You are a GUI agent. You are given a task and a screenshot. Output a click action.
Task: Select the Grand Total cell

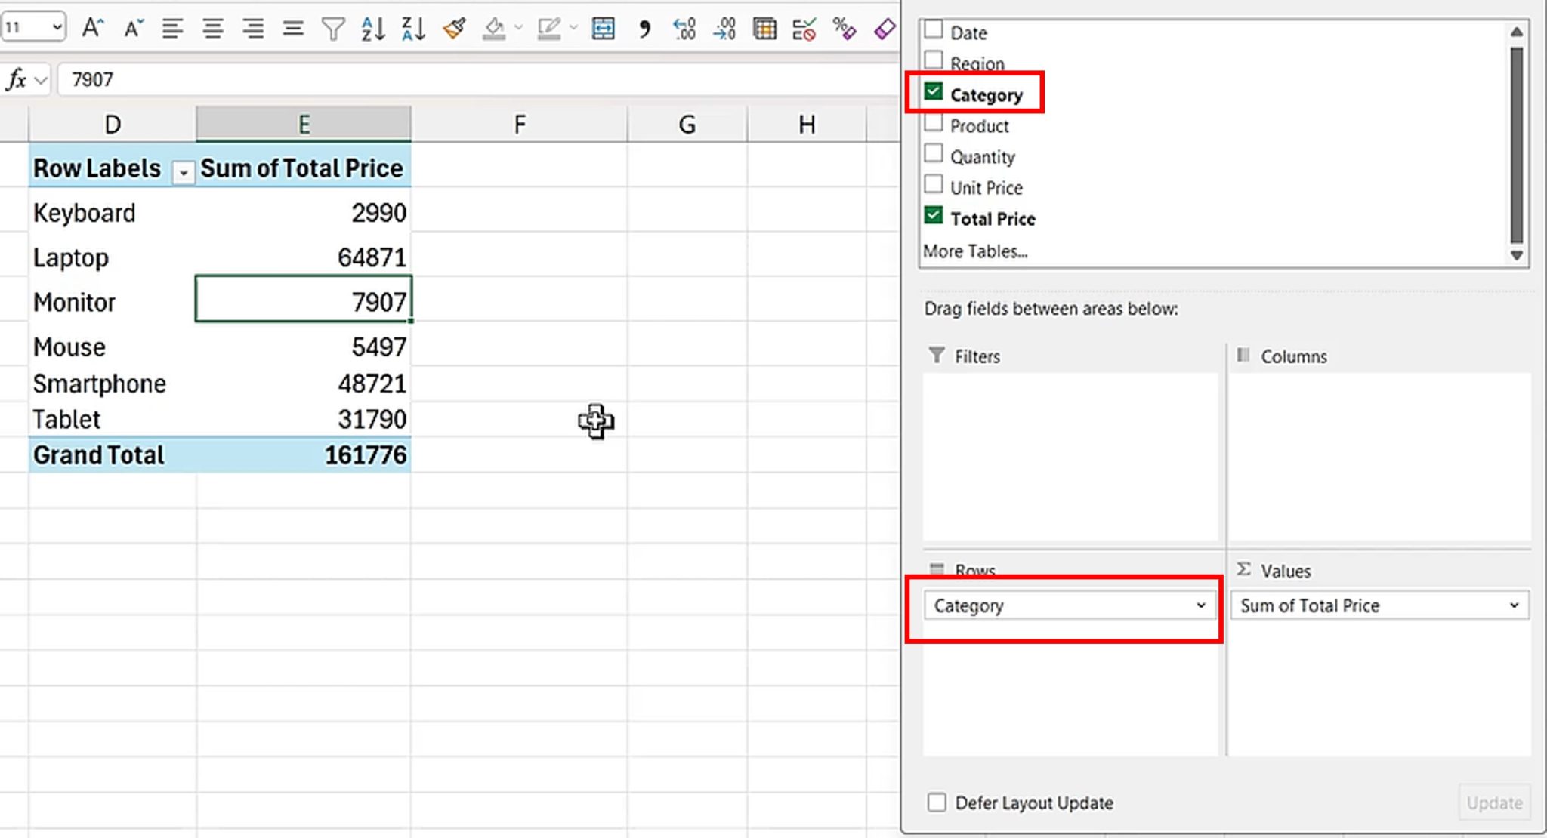point(98,454)
